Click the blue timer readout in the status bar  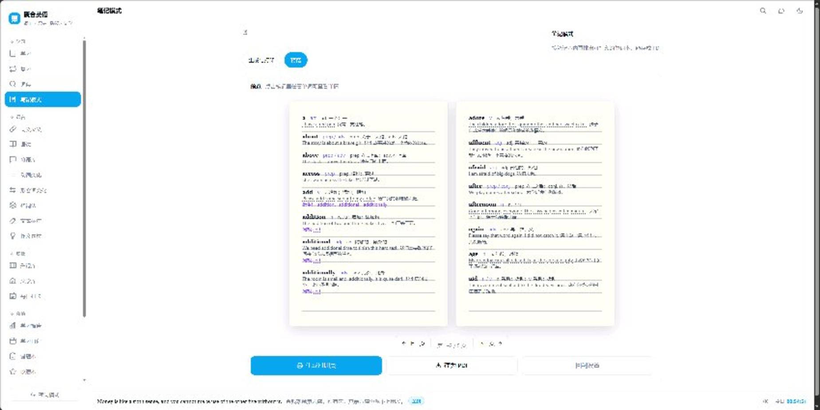796,401
